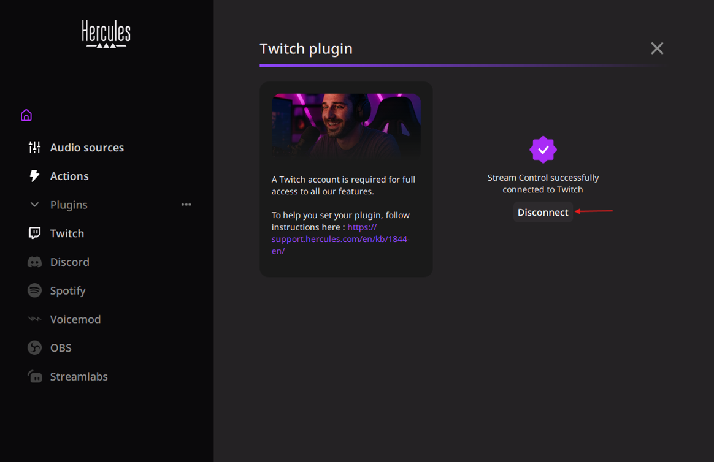
Task: Click the OBS logo icon
Action: [x=34, y=348]
